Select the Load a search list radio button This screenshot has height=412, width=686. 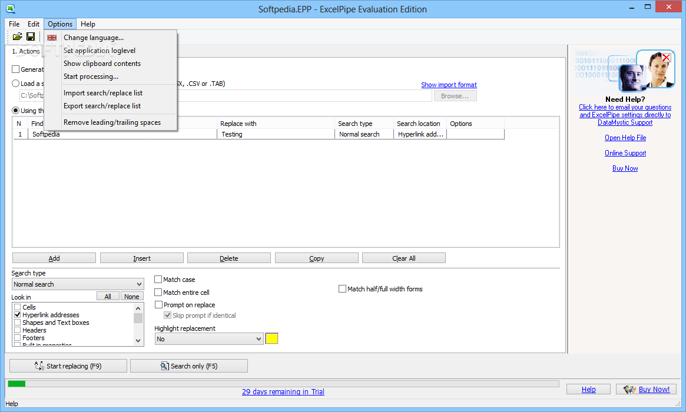16,84
